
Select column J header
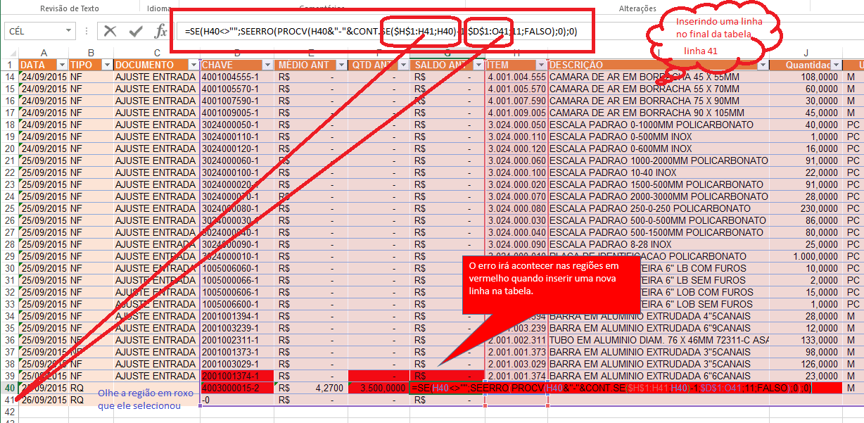[806, 53]
